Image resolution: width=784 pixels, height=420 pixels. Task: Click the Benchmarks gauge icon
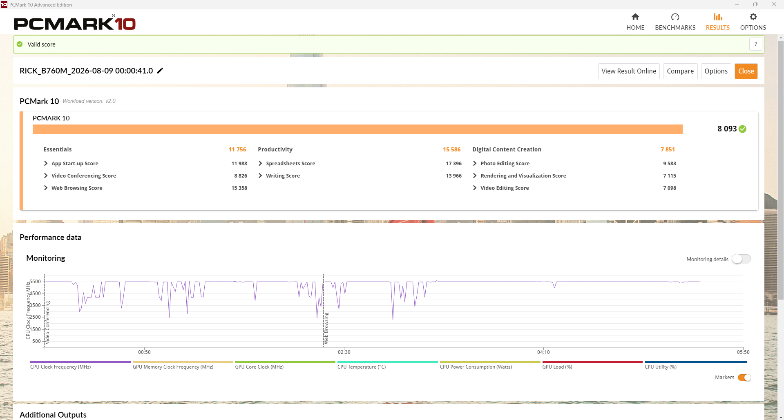tap(675, 17)
